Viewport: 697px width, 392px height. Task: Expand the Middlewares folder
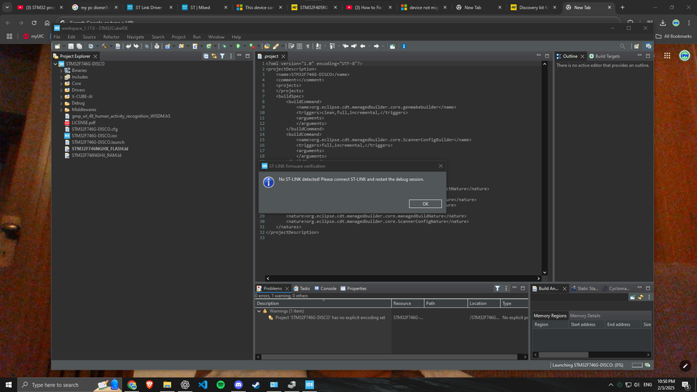pos(61,110)
